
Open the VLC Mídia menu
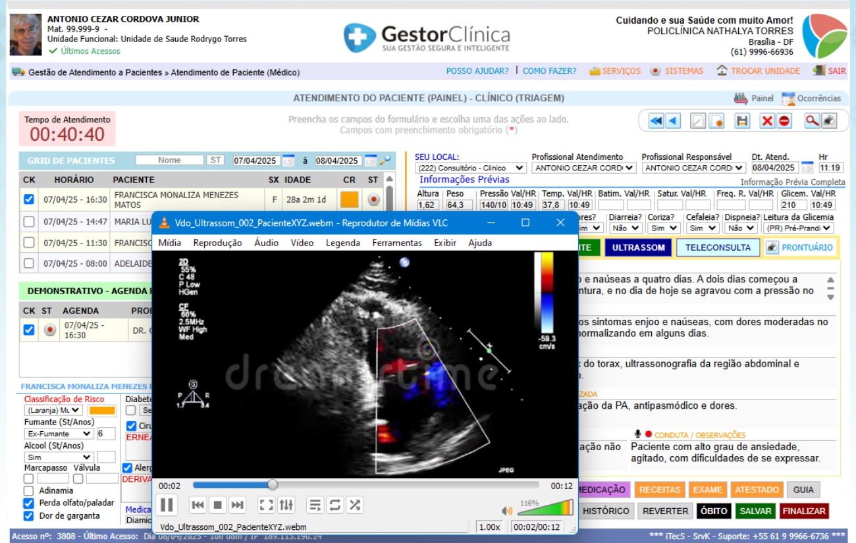[x=170, y=242]
